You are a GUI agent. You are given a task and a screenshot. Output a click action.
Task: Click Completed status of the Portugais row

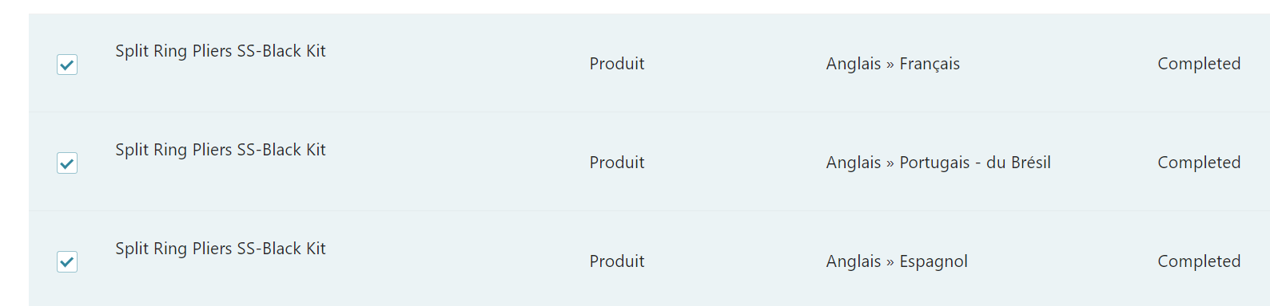pyautogui.click(x=1199, y=163)
